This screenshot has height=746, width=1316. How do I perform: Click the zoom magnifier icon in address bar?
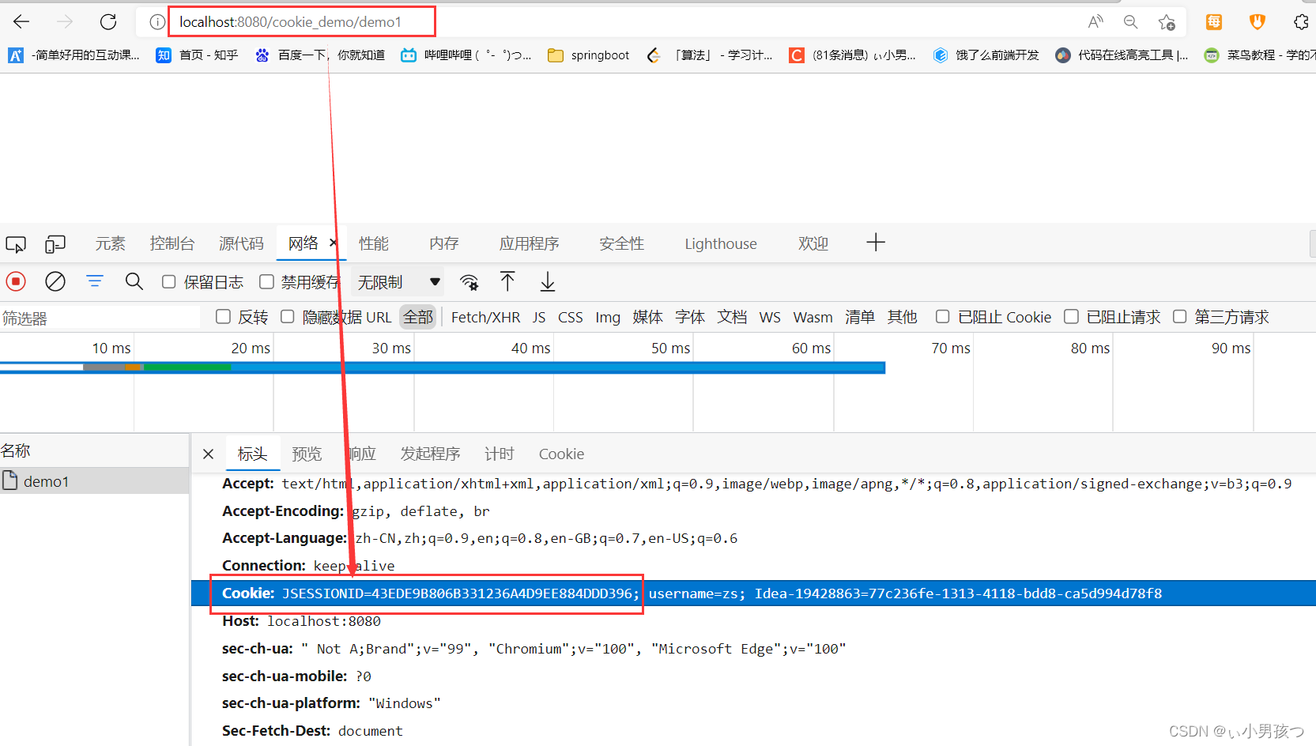coord(1130,22)
